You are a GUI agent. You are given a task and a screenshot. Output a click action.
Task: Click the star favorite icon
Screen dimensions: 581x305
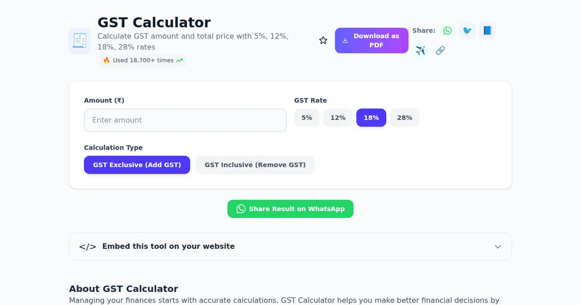tap(323, 41)
